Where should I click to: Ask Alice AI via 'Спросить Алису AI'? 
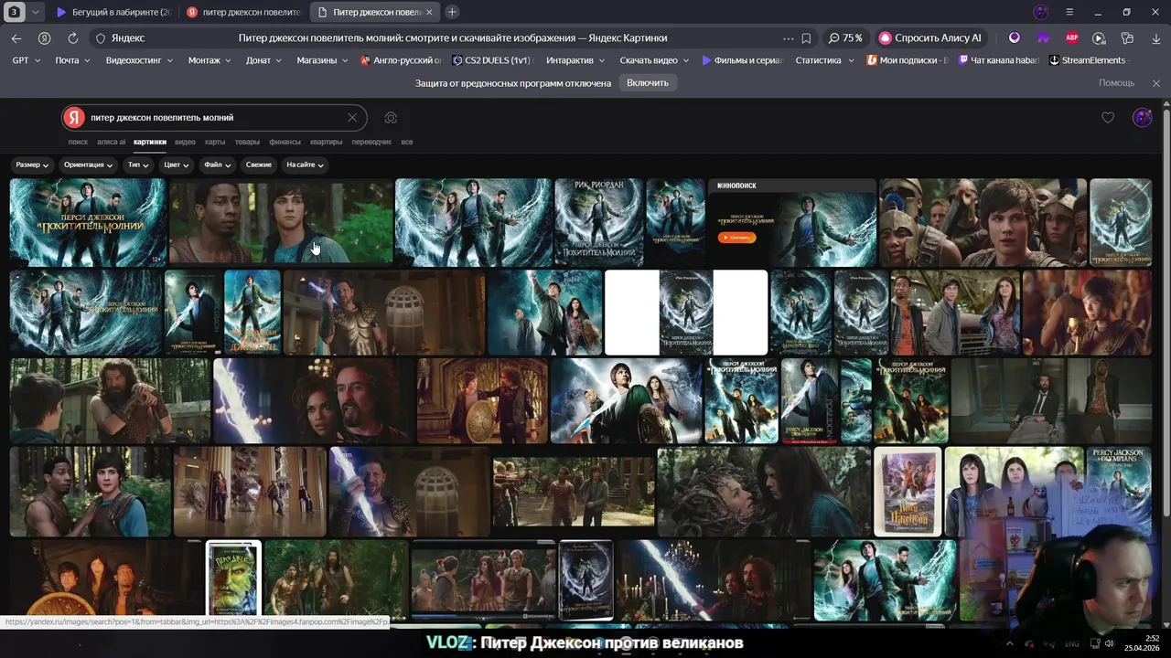click(931, 38)
